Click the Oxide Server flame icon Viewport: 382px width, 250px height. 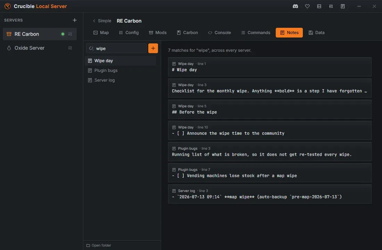coord(9,48)
